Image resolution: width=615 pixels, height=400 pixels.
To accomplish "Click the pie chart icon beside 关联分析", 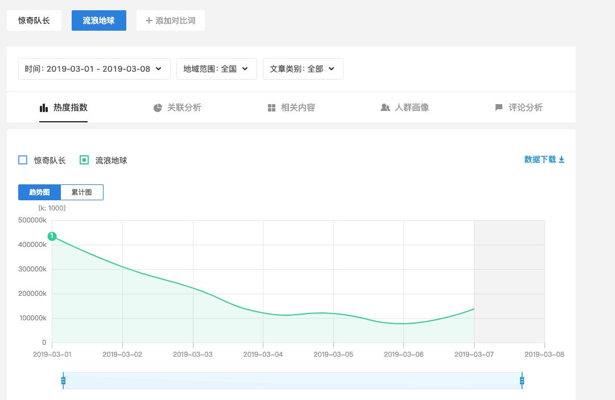I will 158,108.
